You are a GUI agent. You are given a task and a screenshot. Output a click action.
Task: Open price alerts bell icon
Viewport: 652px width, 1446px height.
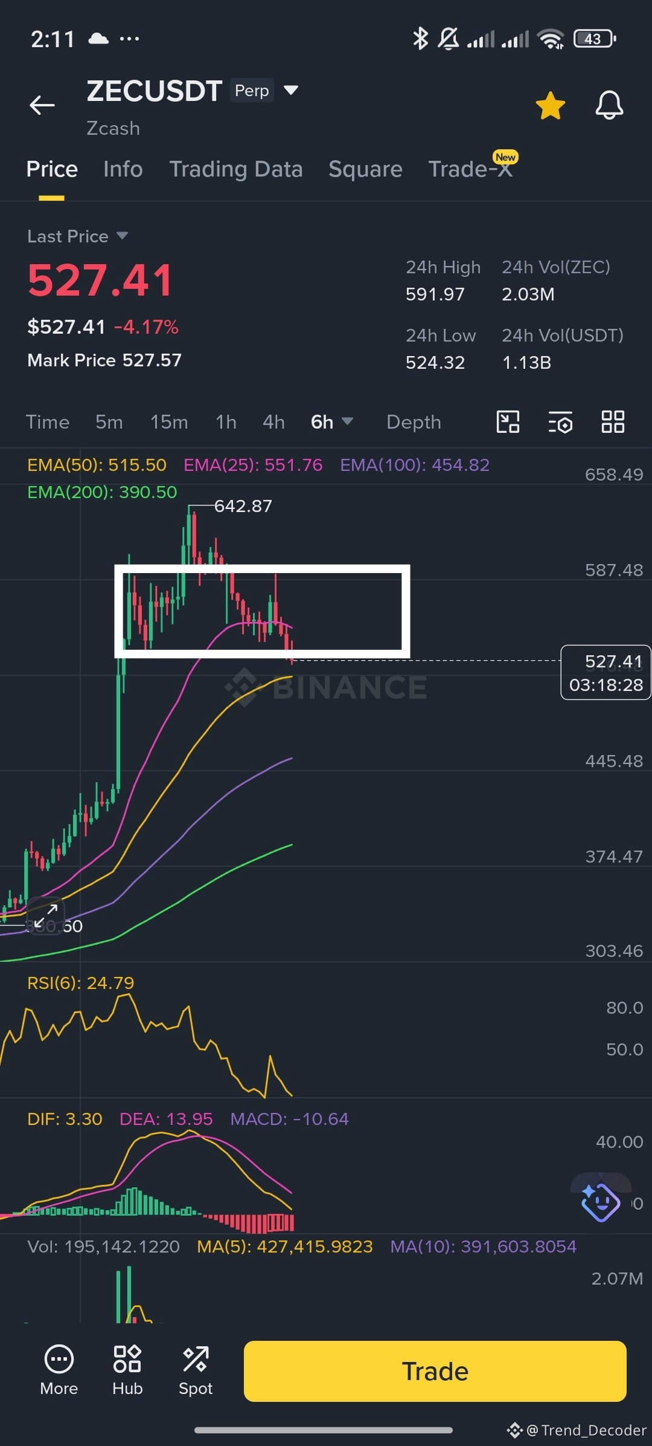(x=609, y=105)
